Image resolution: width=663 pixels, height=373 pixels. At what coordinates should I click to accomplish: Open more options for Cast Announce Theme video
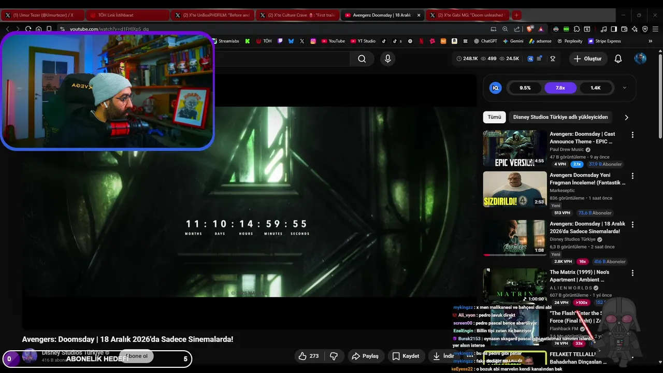pos(632,135)
